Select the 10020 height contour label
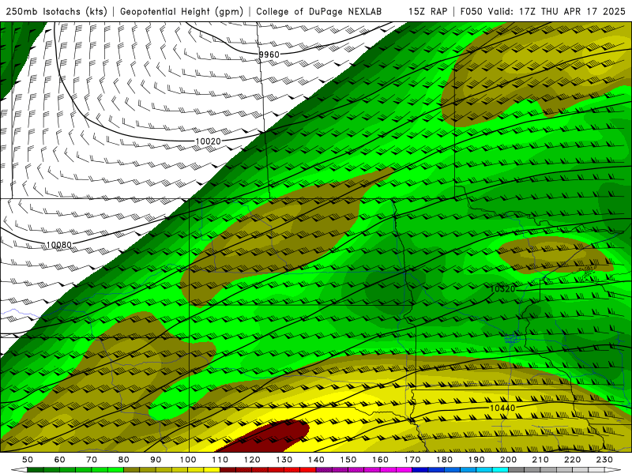The image size is (632, 474). (208, 141)
